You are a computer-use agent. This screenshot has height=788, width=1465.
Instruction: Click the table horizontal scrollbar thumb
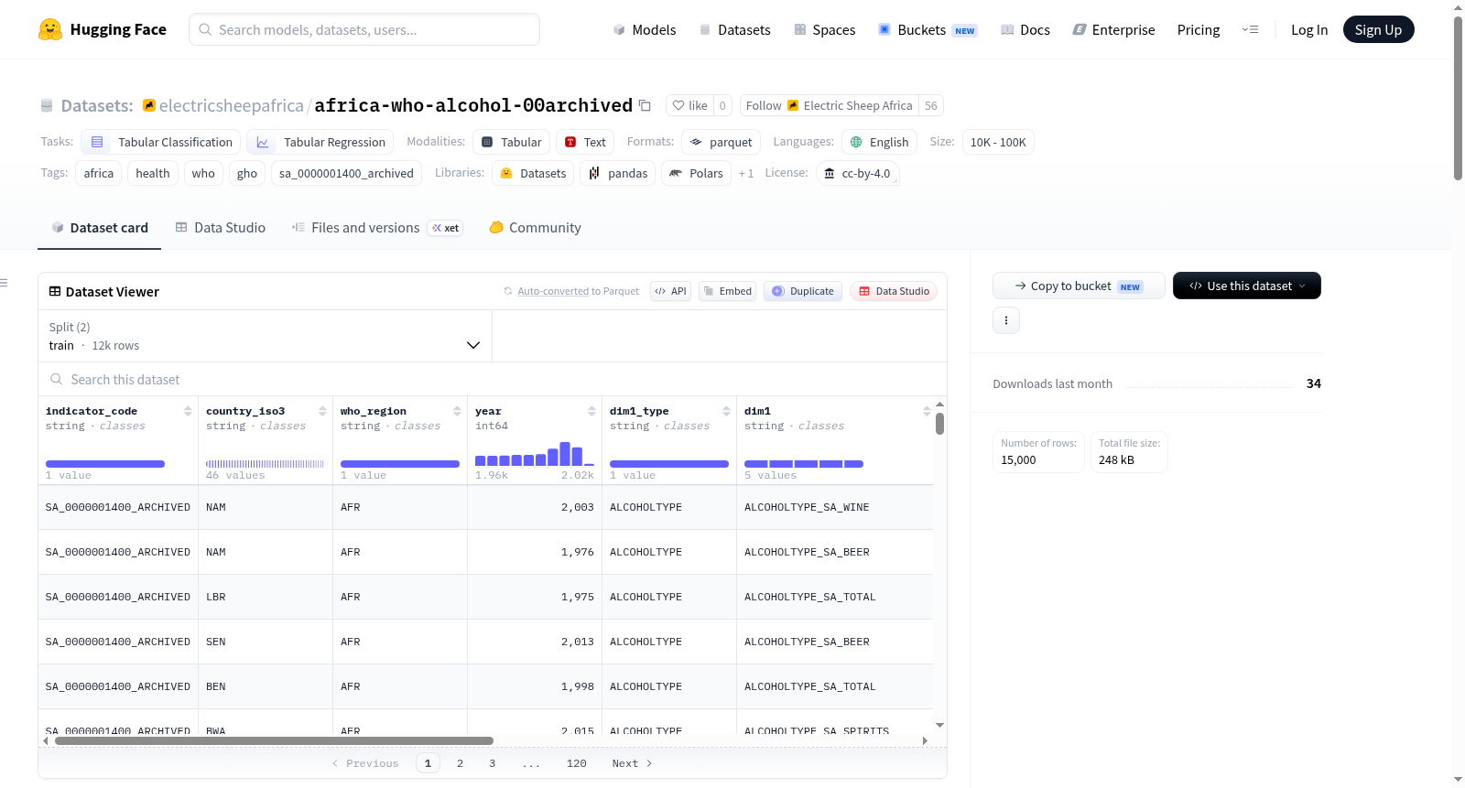pos(274,740)
